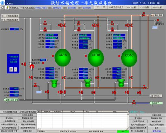Click the home icon in the toolbar
This screenshot has height=133, width=166.
(x=2, y=8)
